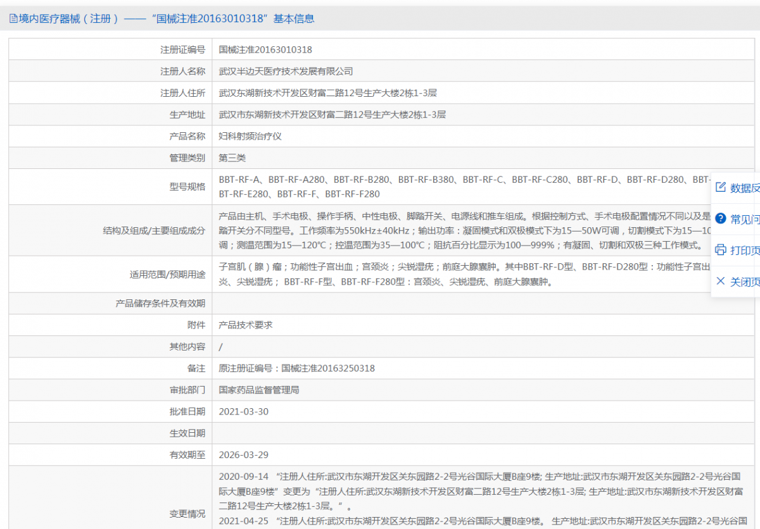Click the 打印页面 printer icon
Screen dimensions: 760x529
[720, 250]
